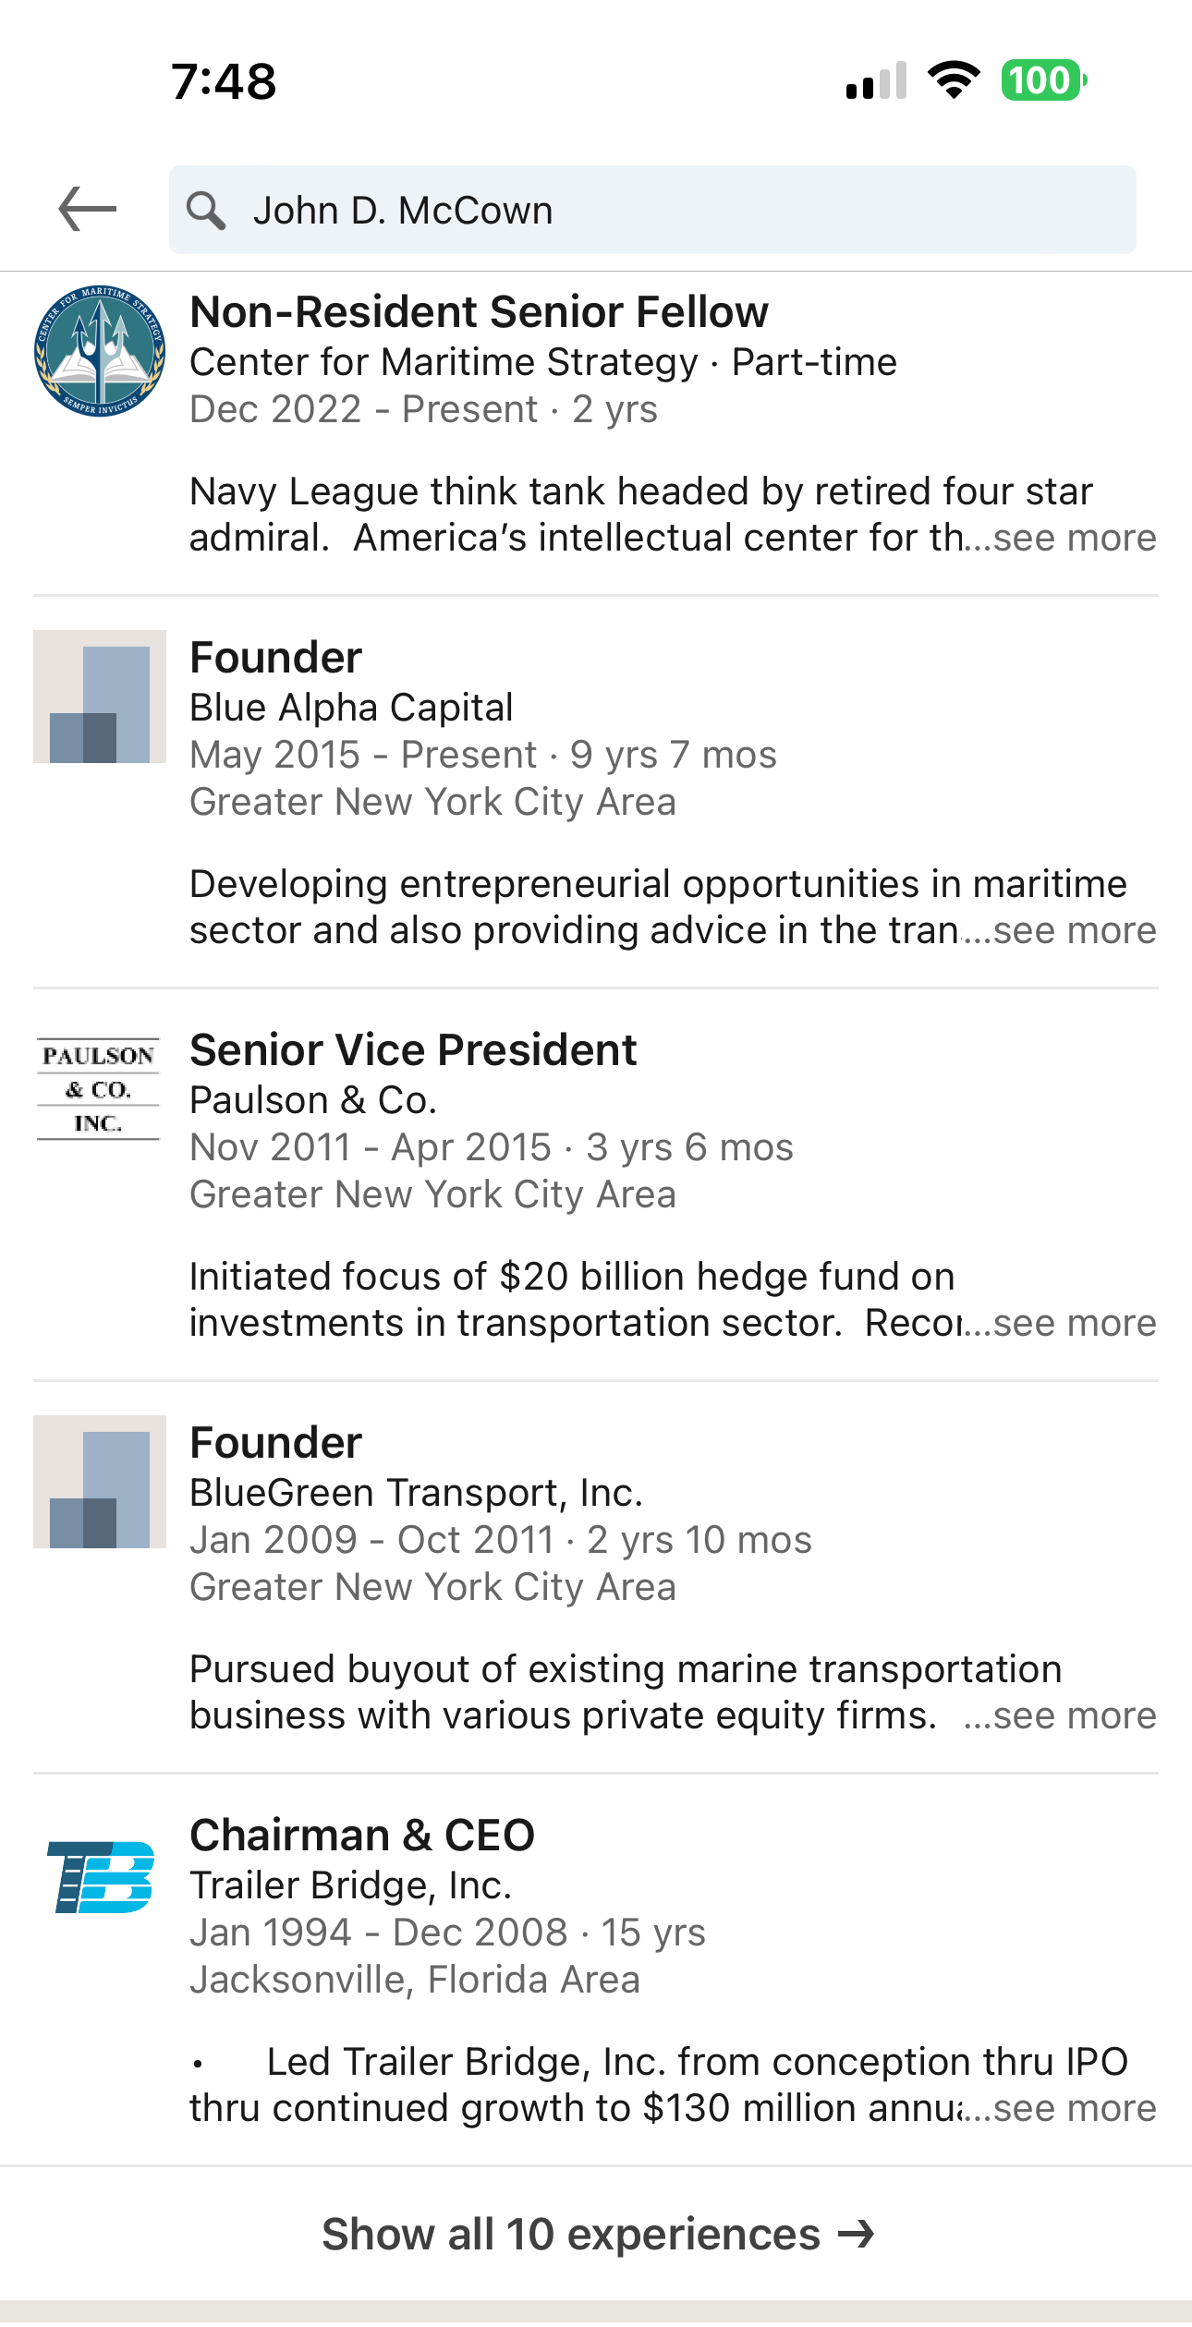The width and height of the screenshot is (1192, 2327).
Task: Open the Paulson & Co. Inc. logo
Action: coord(99,1089)
